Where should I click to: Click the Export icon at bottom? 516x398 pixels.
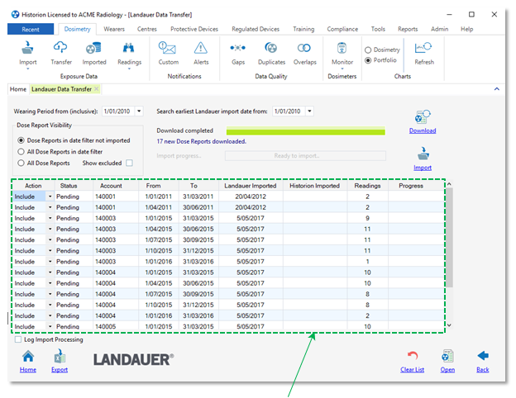(x=60, y=356)
